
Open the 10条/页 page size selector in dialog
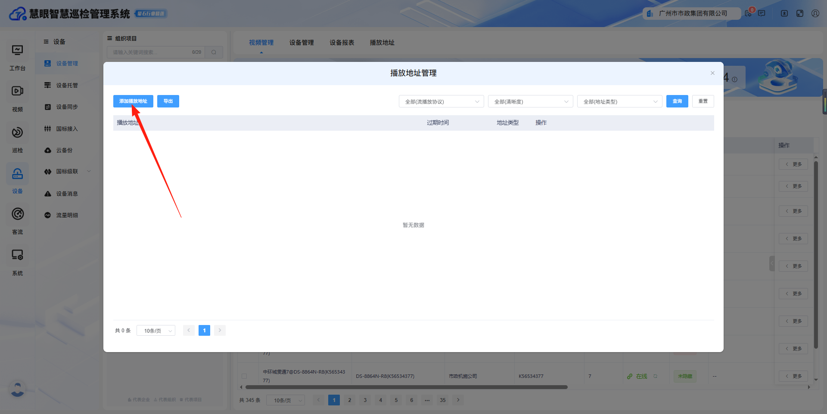click(156, 331)
